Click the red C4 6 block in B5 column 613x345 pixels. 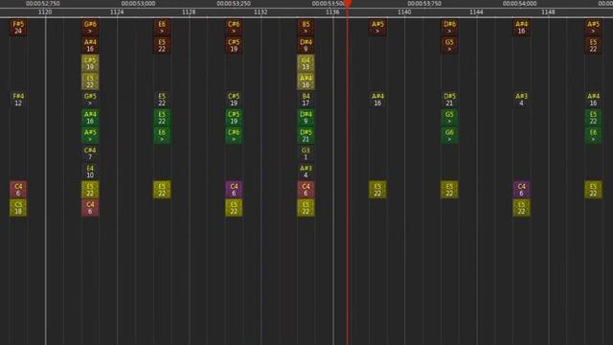pos(306,190)
